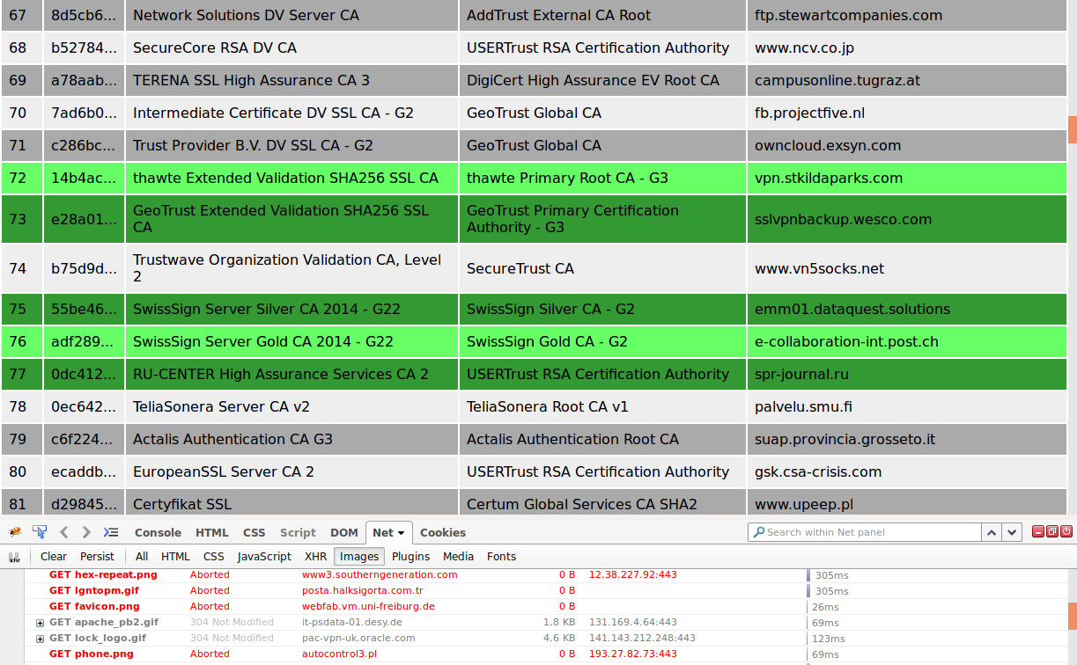Image resolution: width=1077 pixels, height=665 pixels.
Task: Toggle Persist in Net panel
Action: [98, 557]
